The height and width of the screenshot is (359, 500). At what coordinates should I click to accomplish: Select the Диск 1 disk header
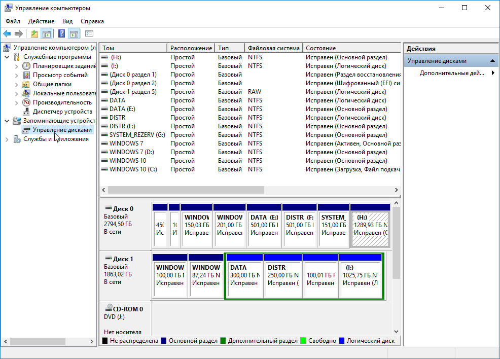(x=126, y=276)
